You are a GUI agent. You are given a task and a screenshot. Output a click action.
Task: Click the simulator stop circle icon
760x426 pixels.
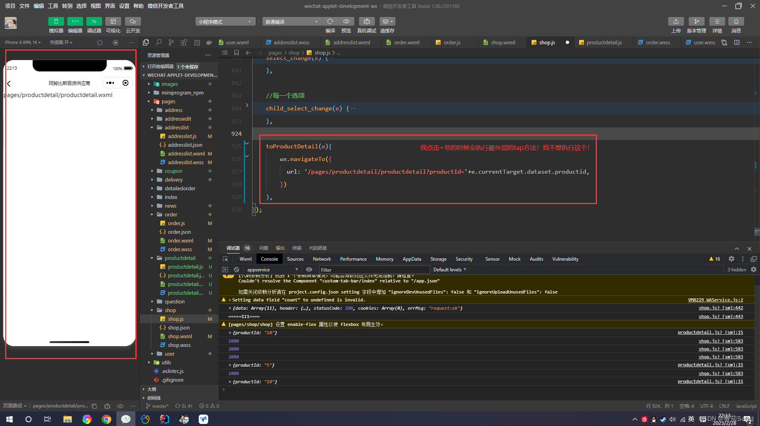(116, 42)
